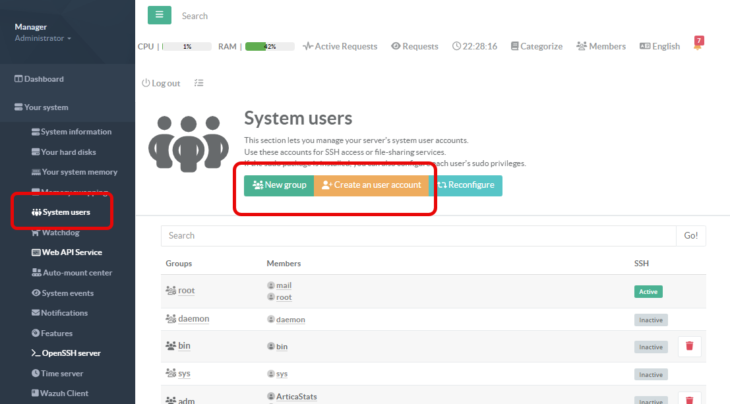Open Active Requests monitor

click(340, 46)
